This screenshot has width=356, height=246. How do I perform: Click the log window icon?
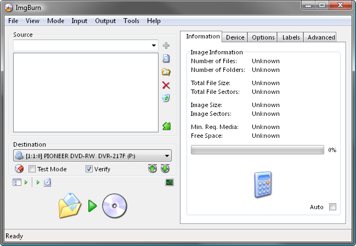coord(169,182)
